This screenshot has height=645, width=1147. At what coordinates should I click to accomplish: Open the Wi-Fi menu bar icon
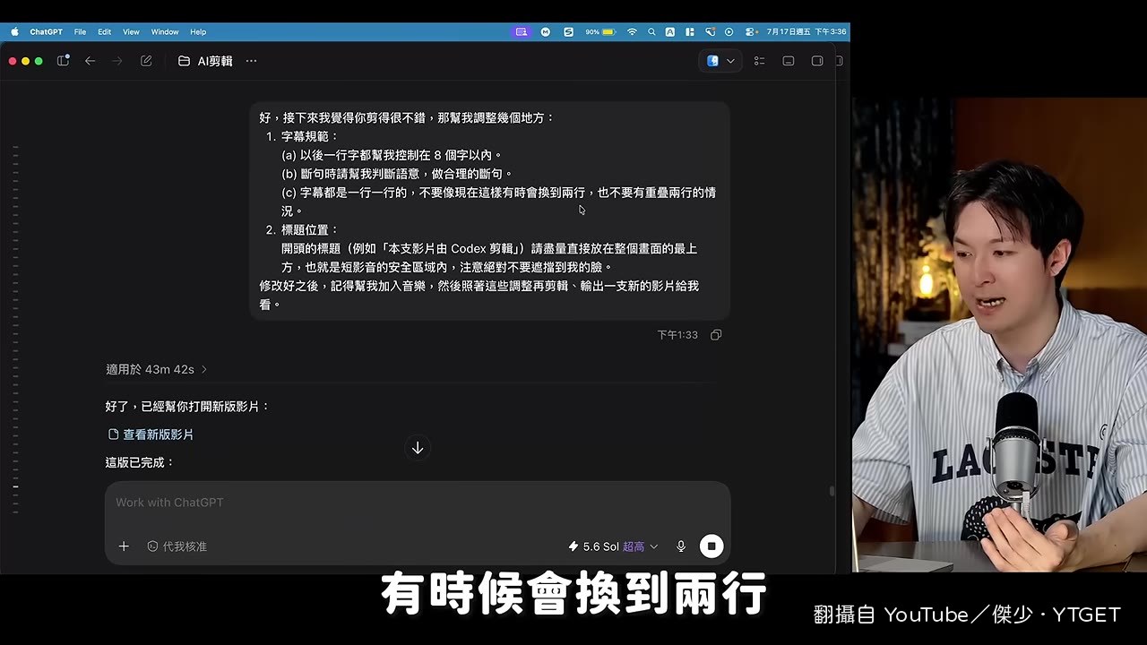coord(632,31)
